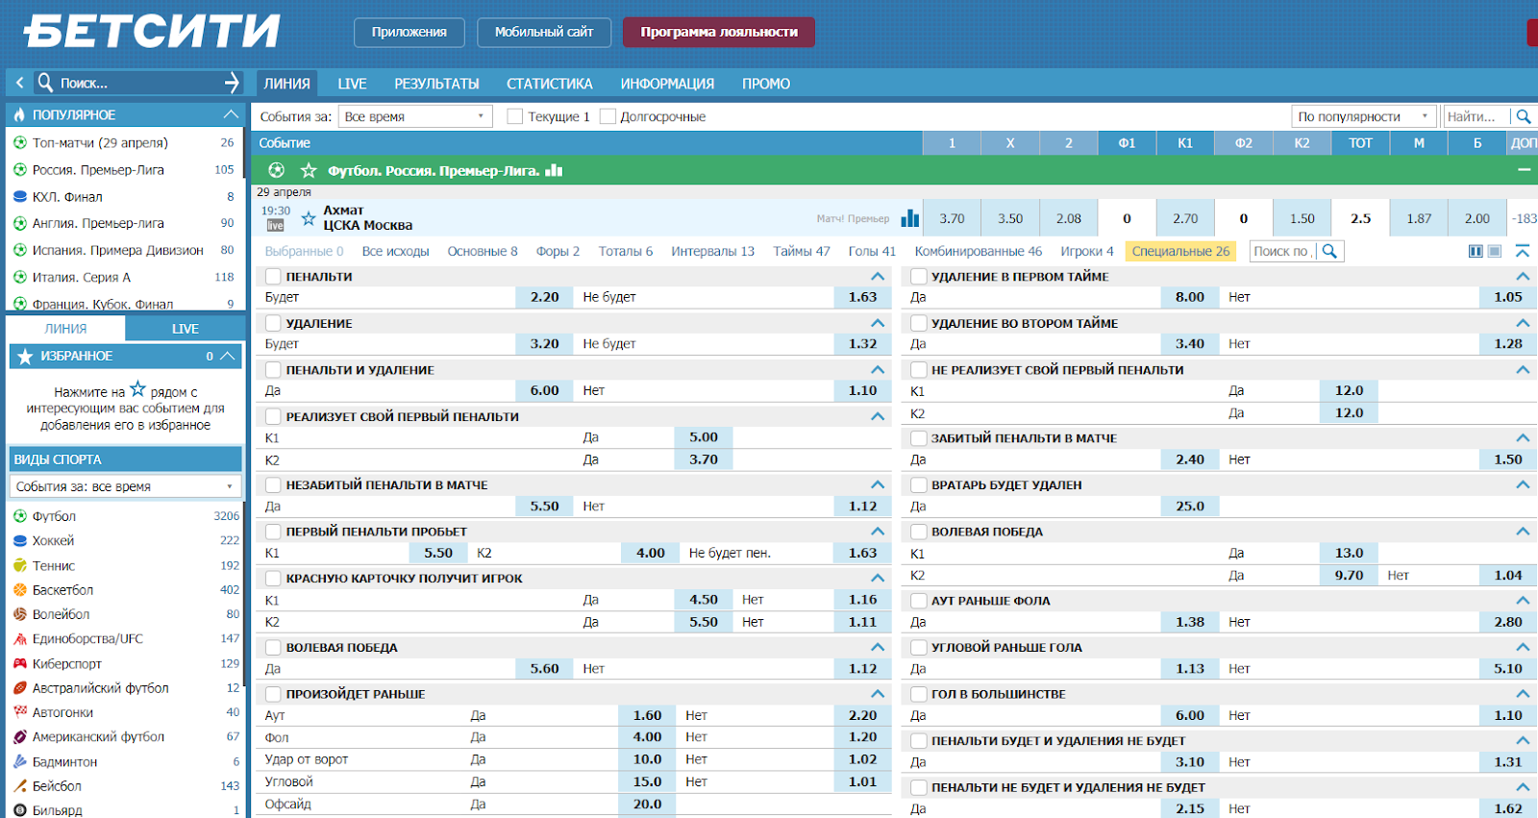Click the star icon beside ИЗБРАННОЕ
The height and width of the screenshot is (818, 1538).
25,357
